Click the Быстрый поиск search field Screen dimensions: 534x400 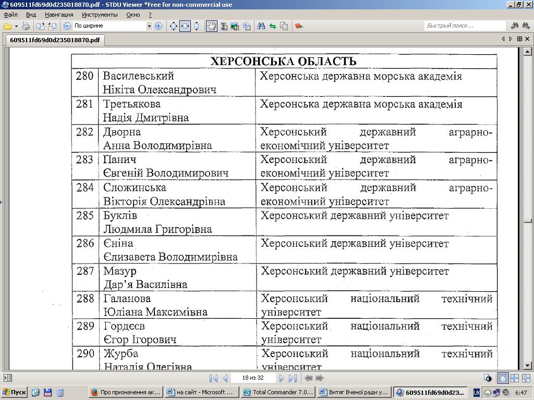click(464, 26)
